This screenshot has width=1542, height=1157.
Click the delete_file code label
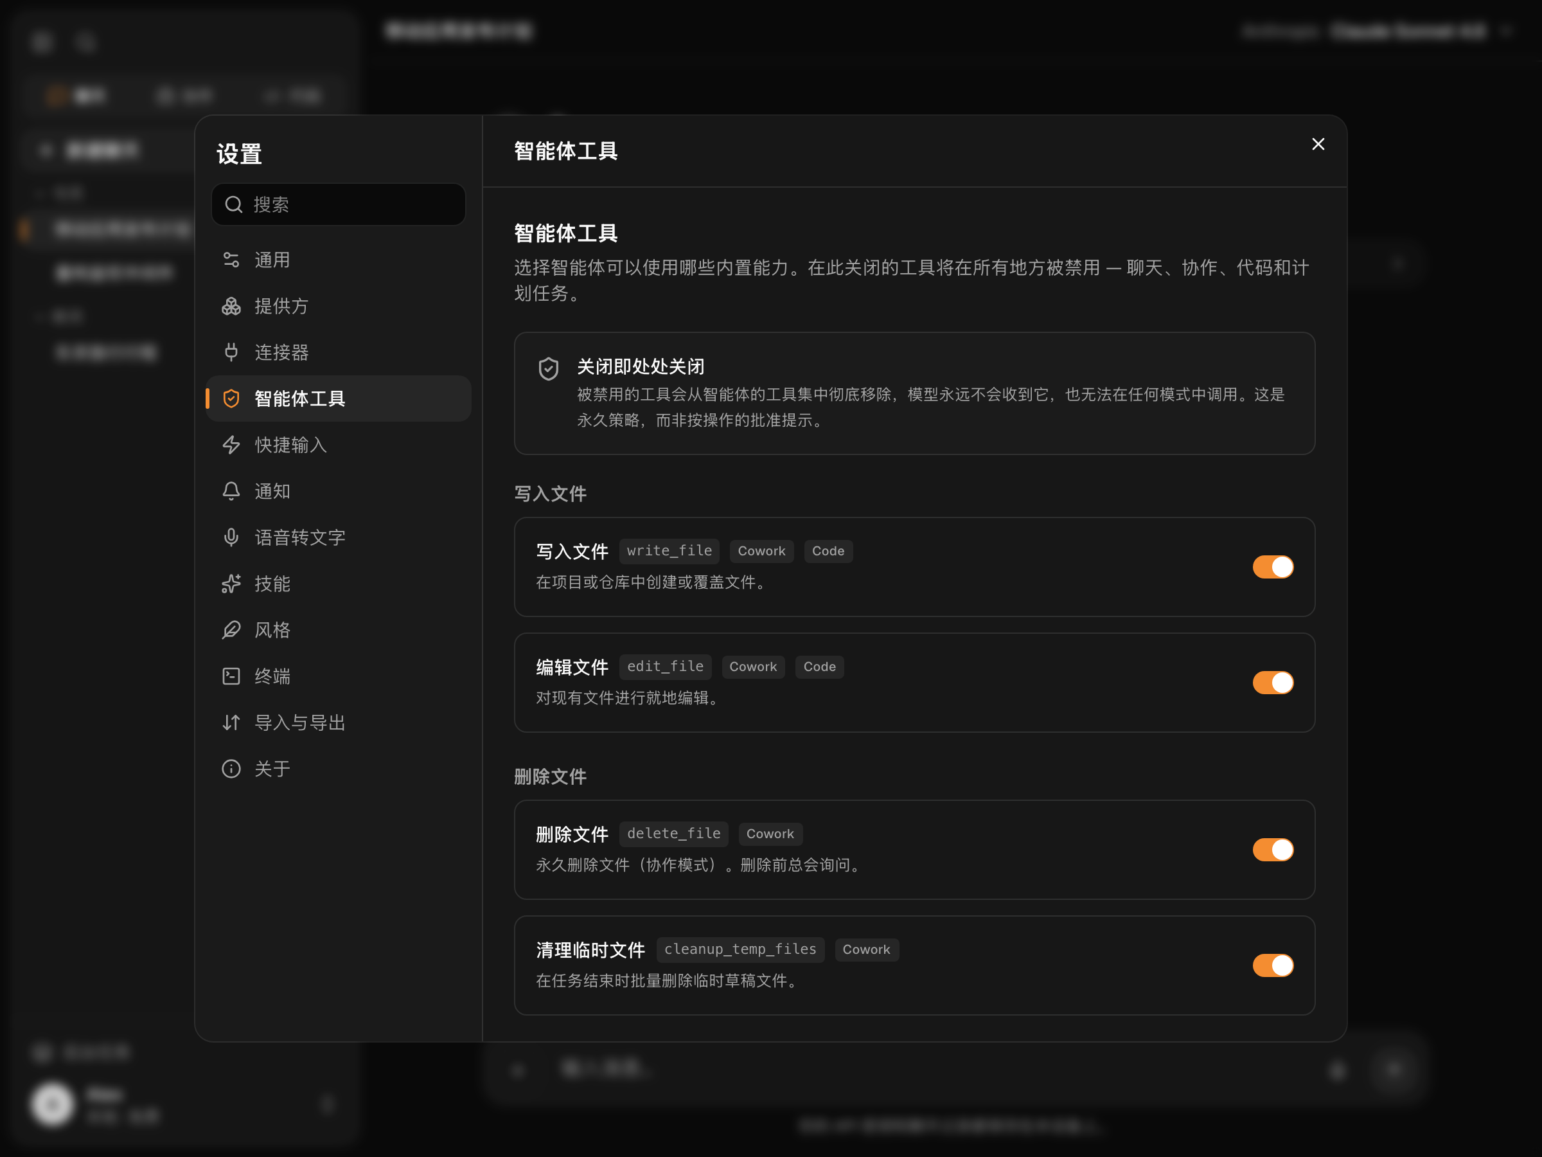[673, 834]
